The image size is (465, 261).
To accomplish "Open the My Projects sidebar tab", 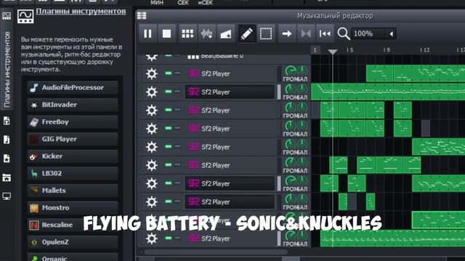I will coord(7,120).
